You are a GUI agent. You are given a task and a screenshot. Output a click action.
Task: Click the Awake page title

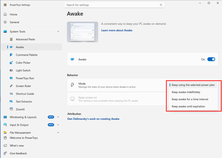point(75,14)
